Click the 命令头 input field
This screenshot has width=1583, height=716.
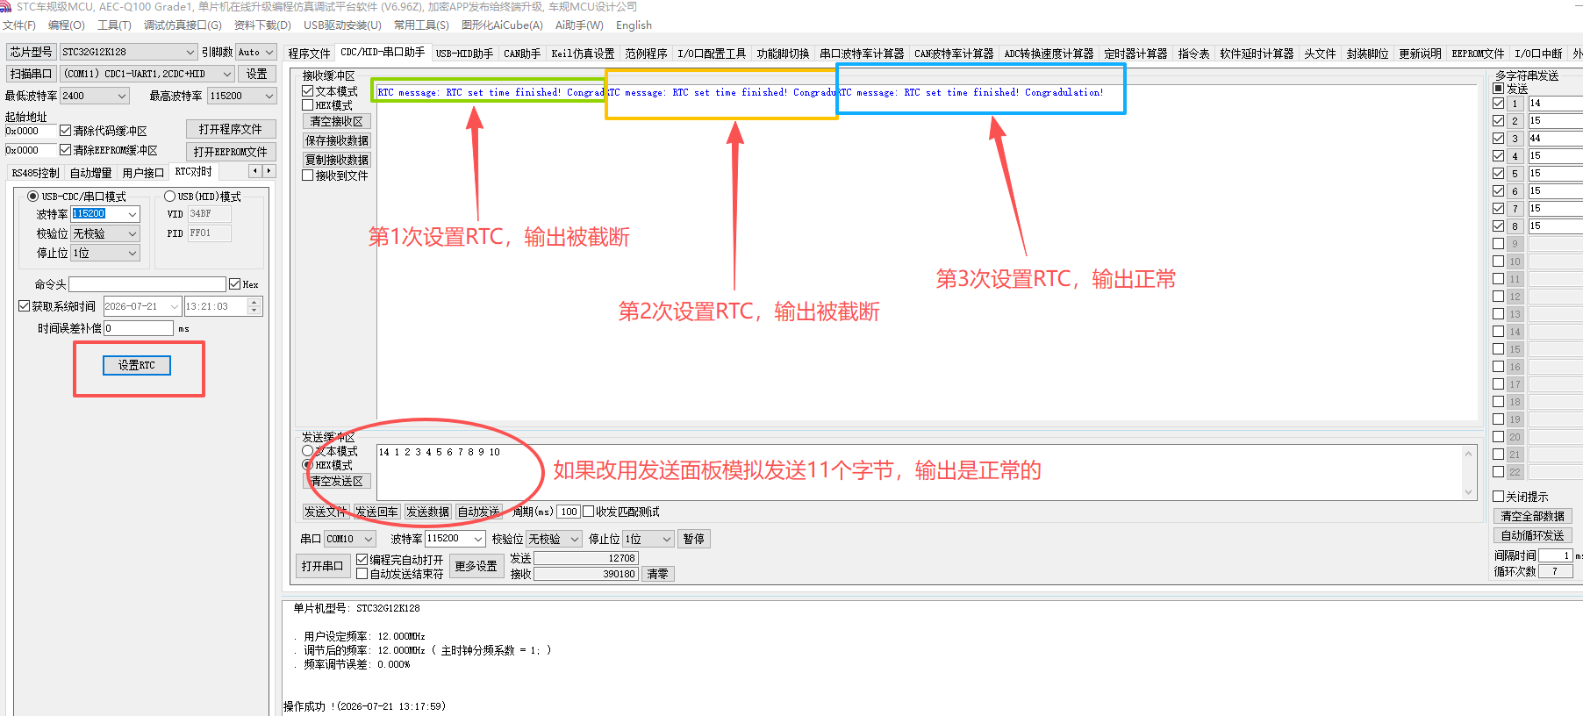(147, 284)
